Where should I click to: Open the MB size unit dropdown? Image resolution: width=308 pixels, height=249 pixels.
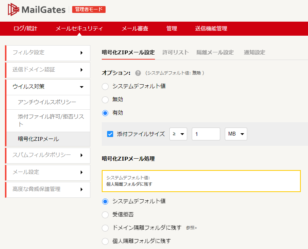pyautogui.click(x=236, y=134)
